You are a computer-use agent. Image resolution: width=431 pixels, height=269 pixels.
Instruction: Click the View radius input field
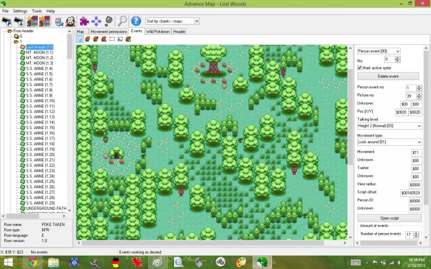[x=415, y=185]
